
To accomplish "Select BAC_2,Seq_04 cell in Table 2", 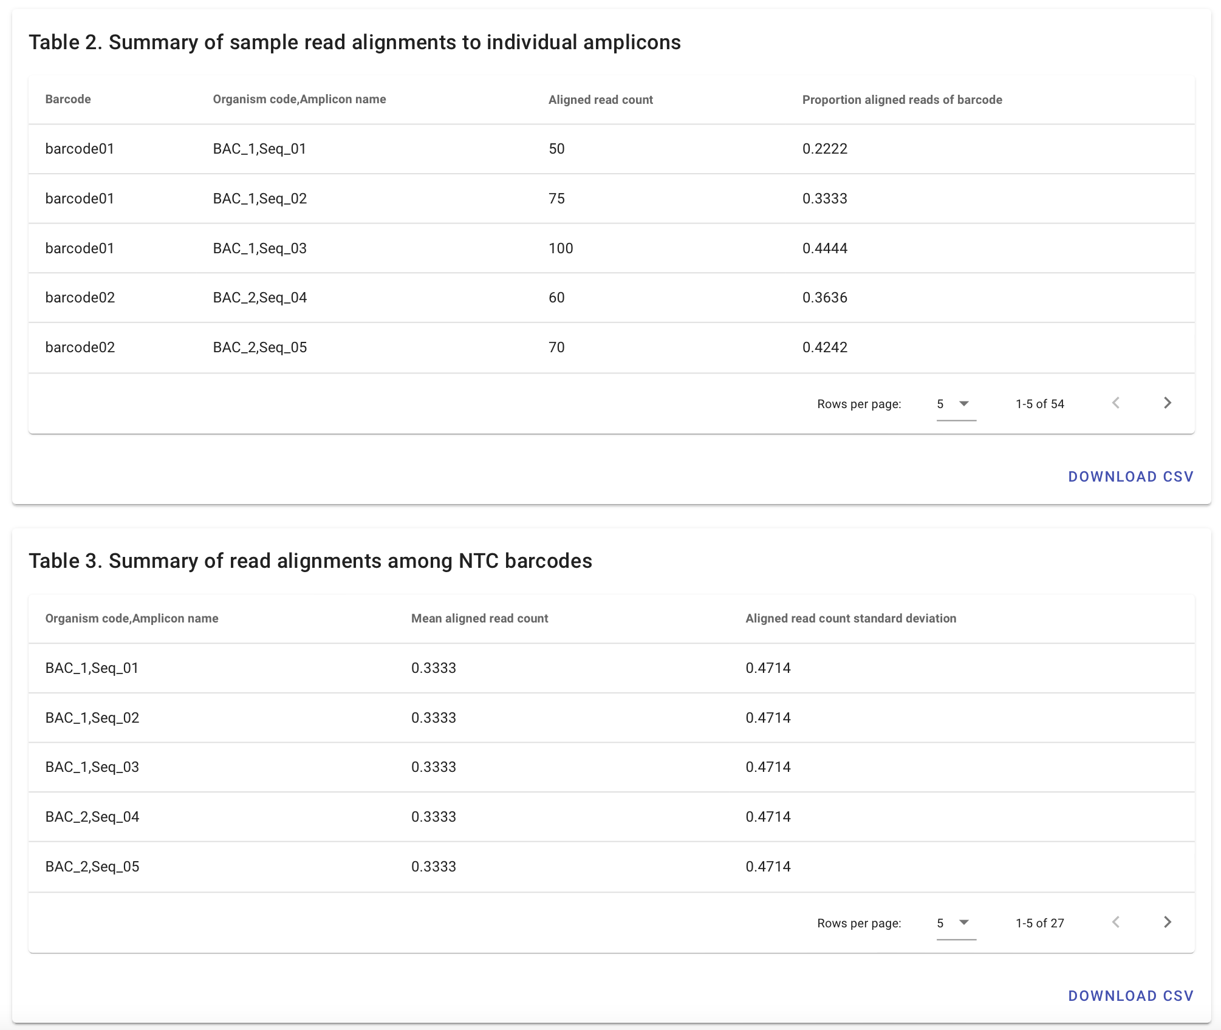I will pos(259,298).
